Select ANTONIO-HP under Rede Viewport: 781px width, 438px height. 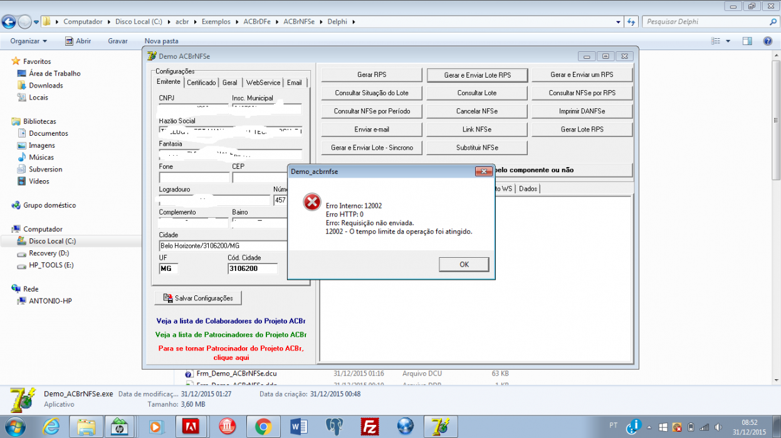click(50, 301)
